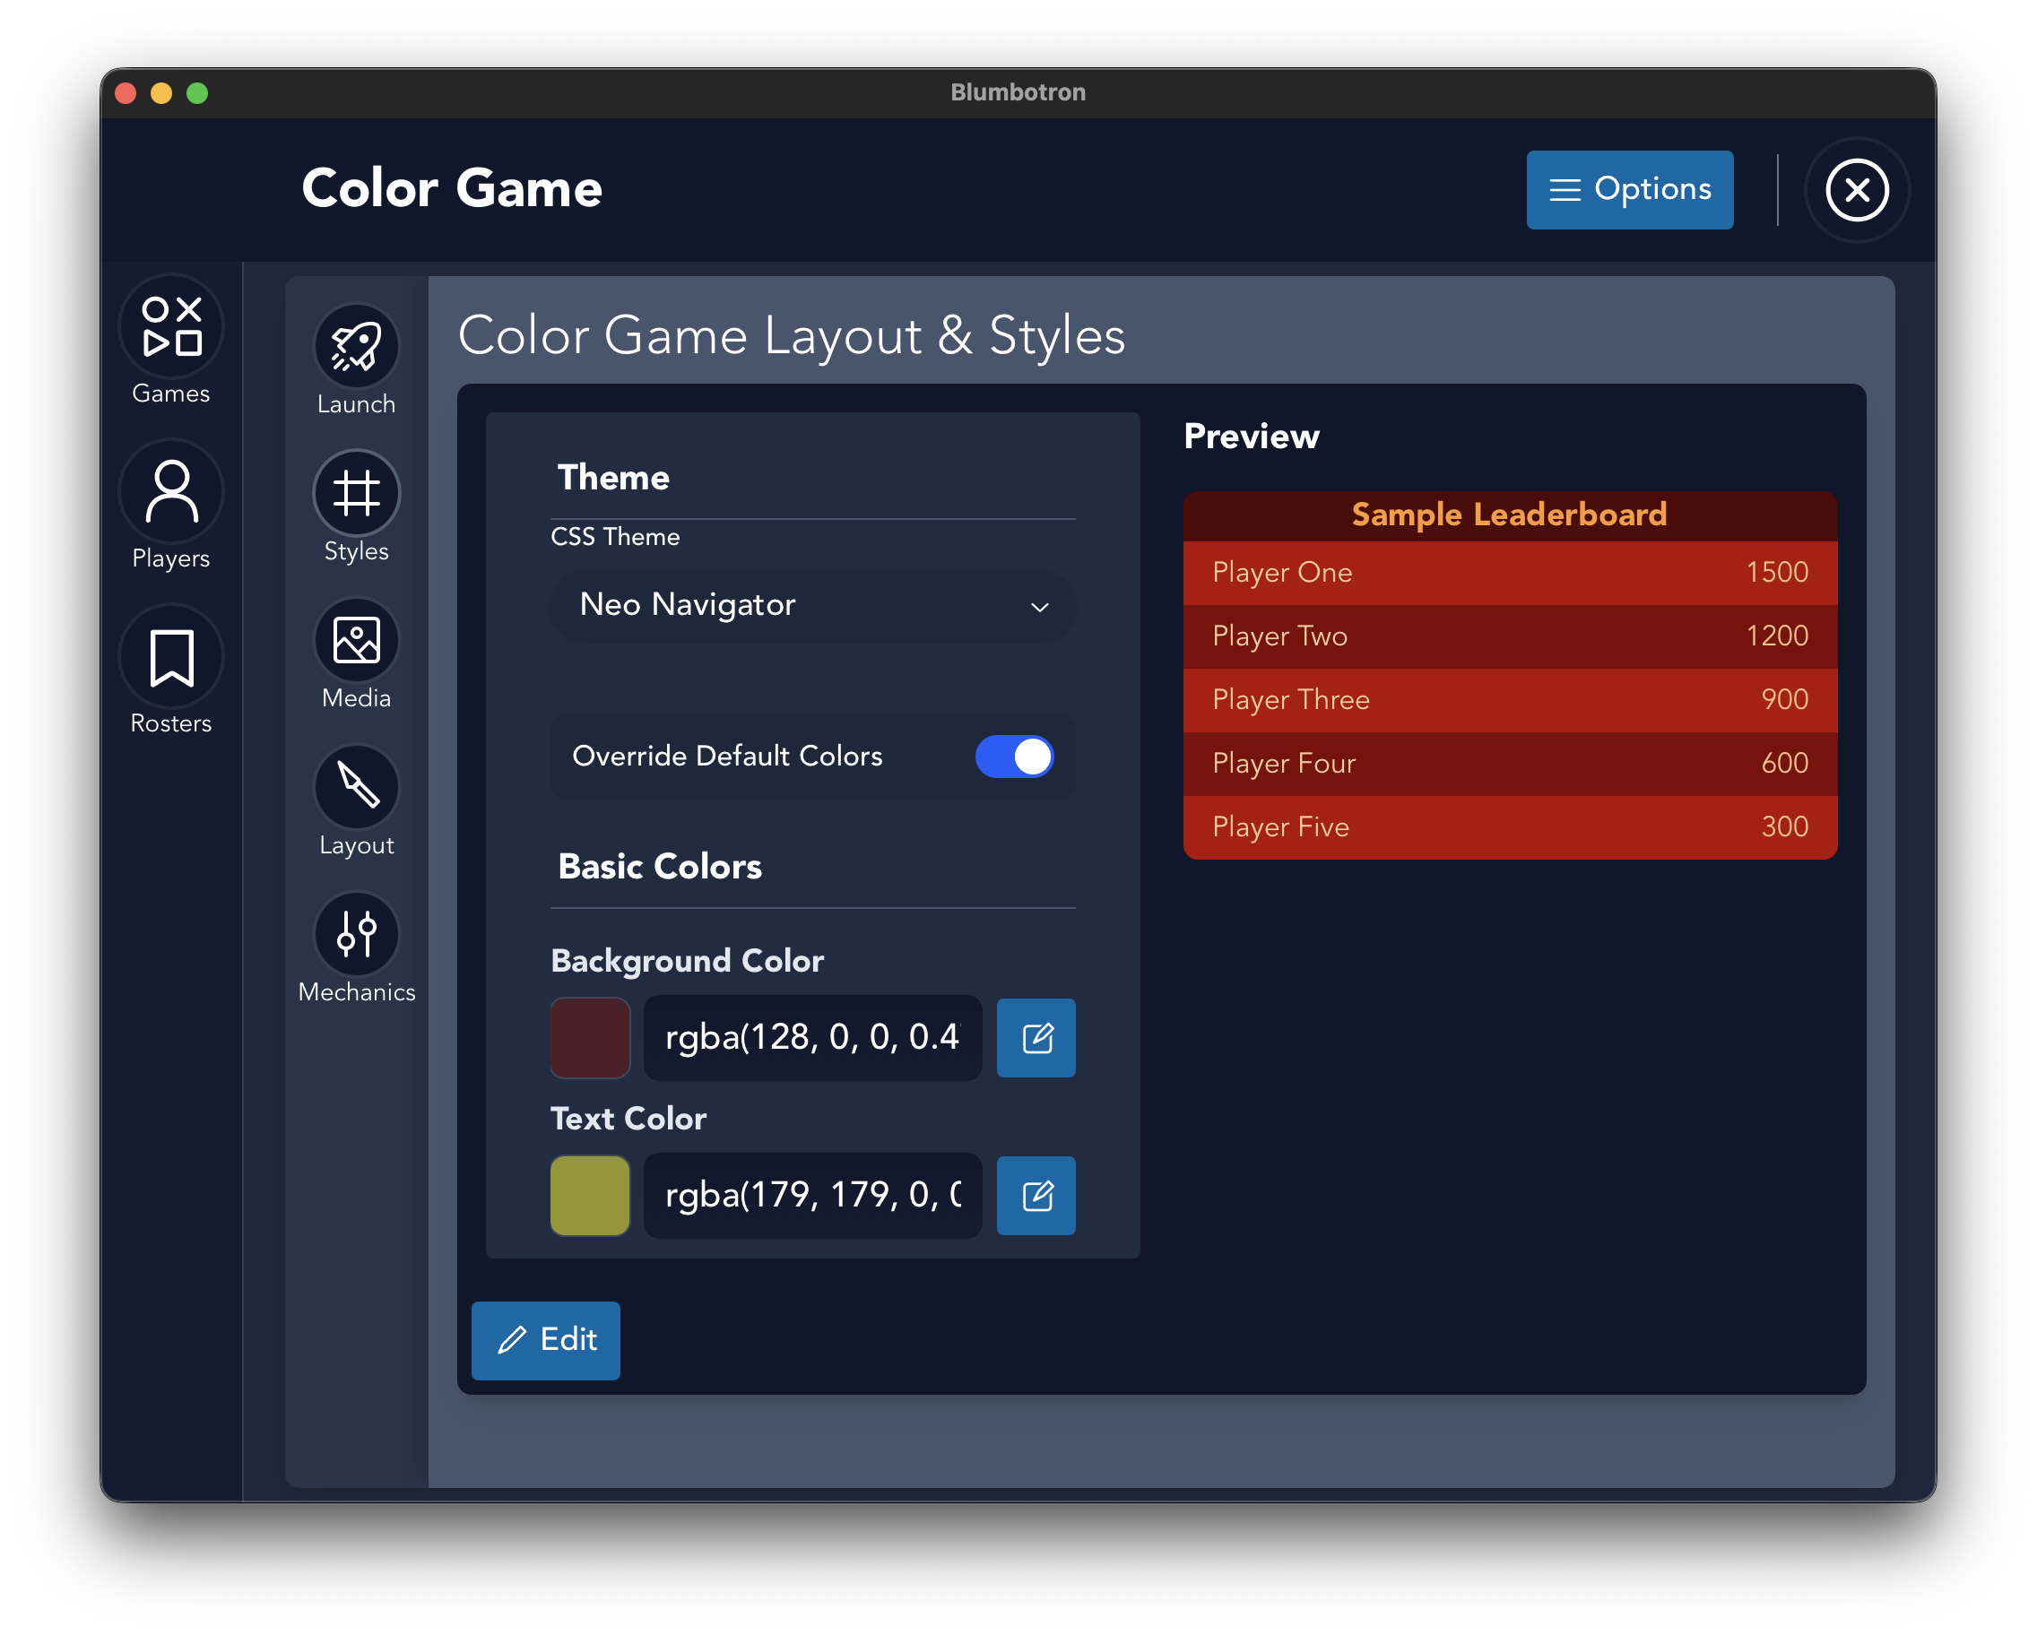Edit the Text Color value
This screenshot has height=1635, width=2037.
pos(1036,1196)
